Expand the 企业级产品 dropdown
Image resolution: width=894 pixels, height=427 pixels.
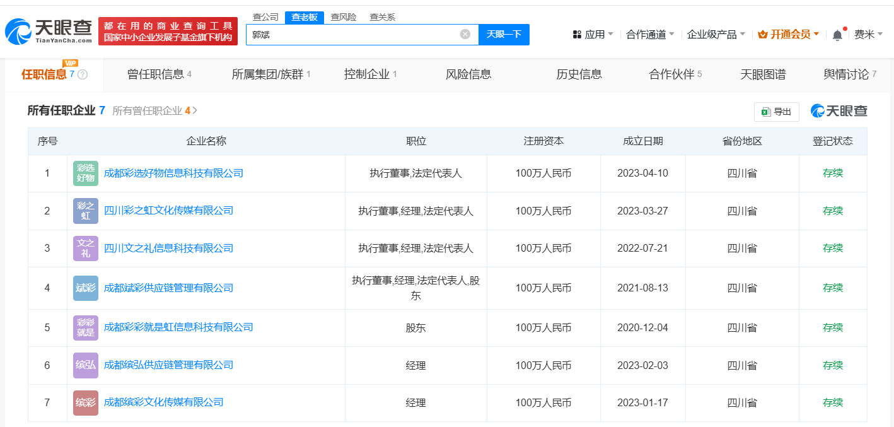click(x=716, y=35)
